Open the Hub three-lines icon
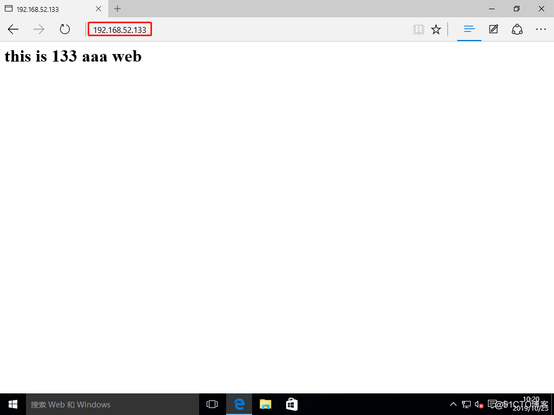 (x=469, y=29)
